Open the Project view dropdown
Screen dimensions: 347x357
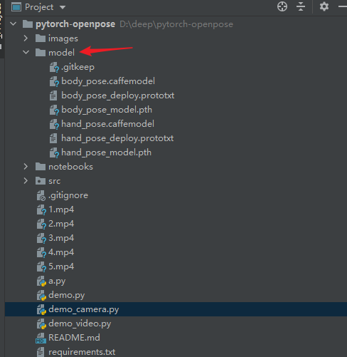tap(63, 7)
